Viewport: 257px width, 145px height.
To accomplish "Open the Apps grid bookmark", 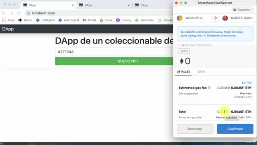I will coord(8,20).
